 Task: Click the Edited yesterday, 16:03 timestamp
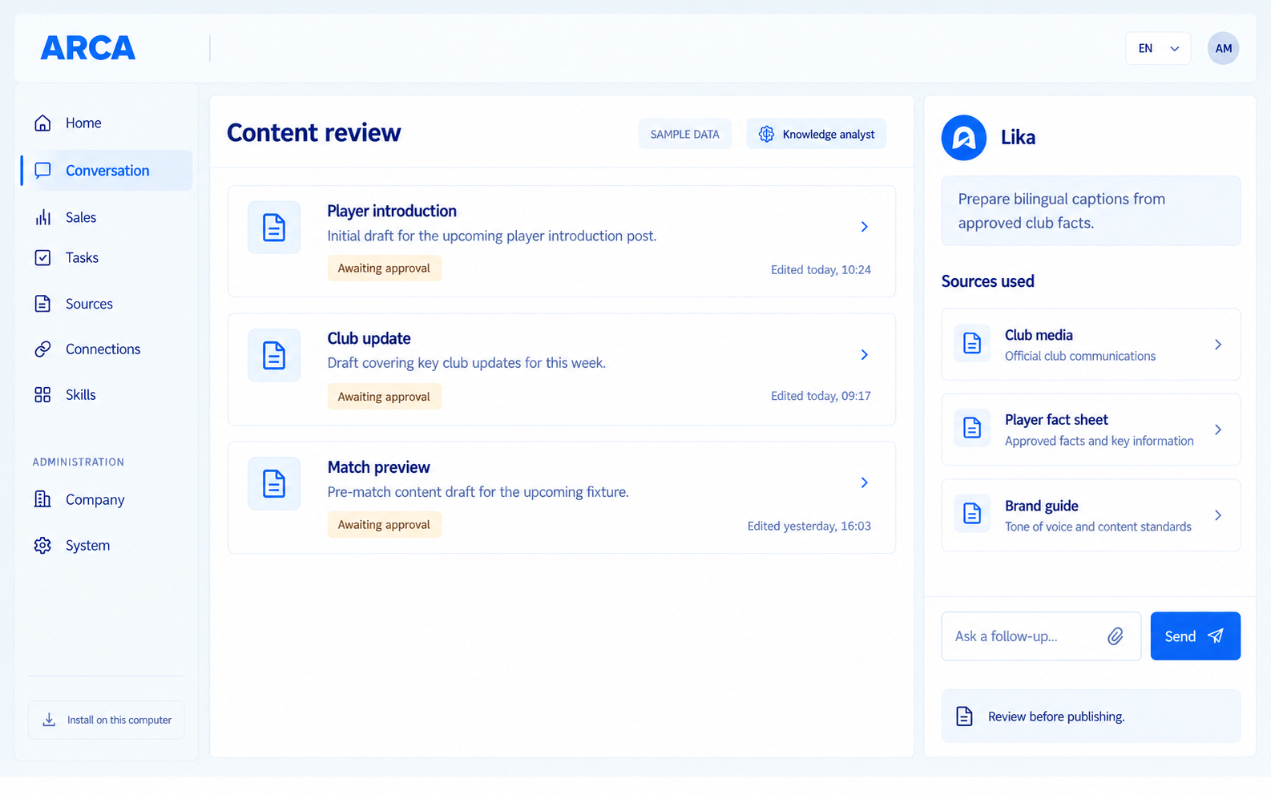[x=809, y=527]
